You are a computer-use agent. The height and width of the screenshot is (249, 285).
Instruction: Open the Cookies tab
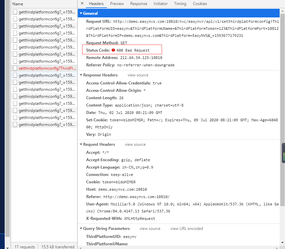[200, 4]
